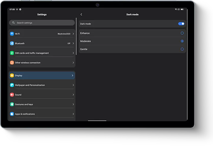Image resolution: width=213 pixels, height=146 pixels.
Task: Go back using the arrow beside Dark mode title
Action: click(x=81, y=14)
